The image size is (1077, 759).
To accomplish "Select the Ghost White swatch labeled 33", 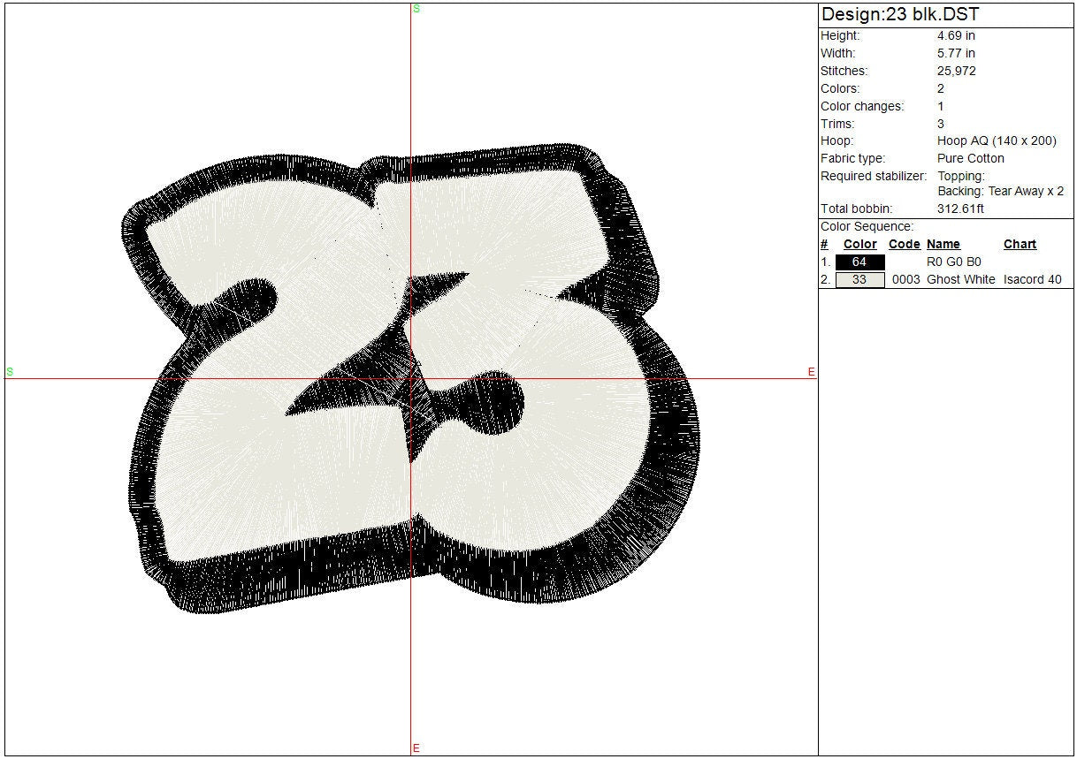I will [x=859, y=280].
